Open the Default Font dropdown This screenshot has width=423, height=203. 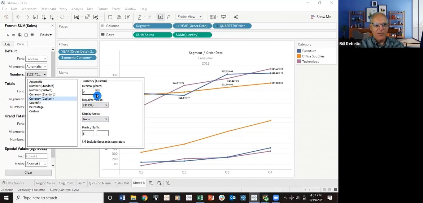click(x=36, y=59)
